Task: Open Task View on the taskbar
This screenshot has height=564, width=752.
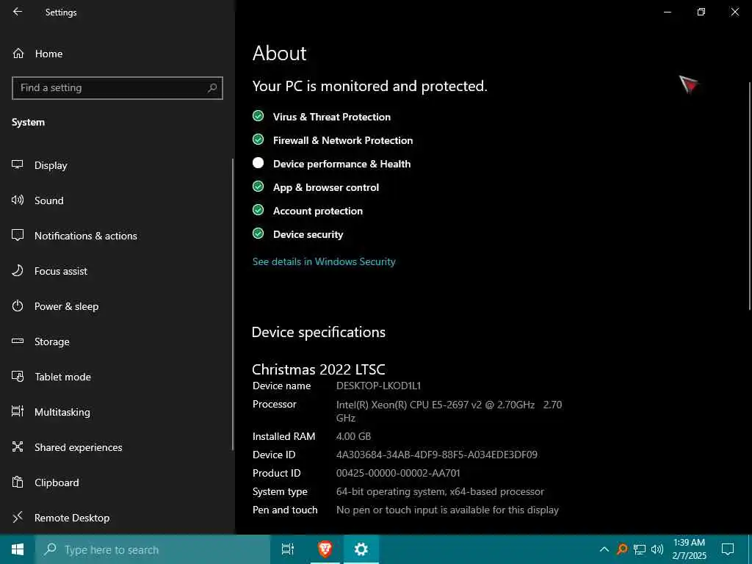Action: [288, 549]
